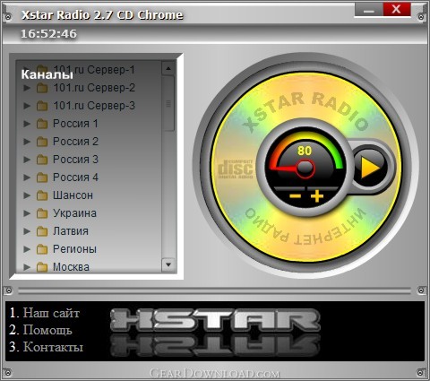This screenshot has width=430, height=381.
Task: Select the Шансон label
Action: [73, 195]
